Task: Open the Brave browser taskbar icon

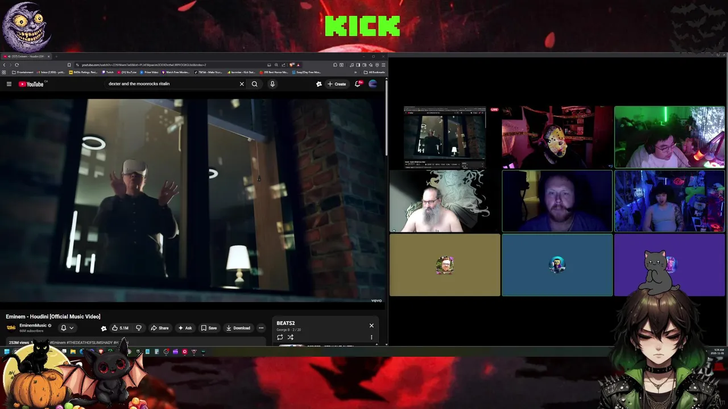Action: coord(101,352)
